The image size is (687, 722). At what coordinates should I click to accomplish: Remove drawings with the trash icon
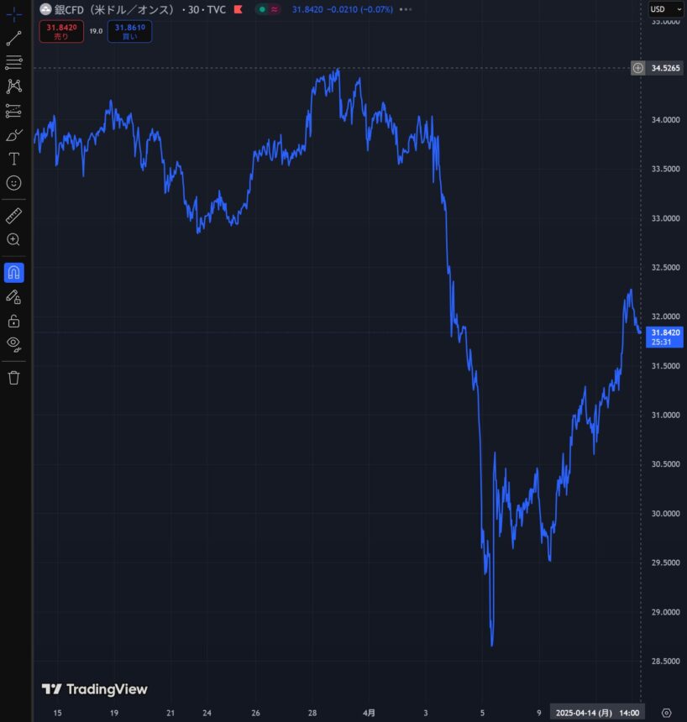[14, 377]
